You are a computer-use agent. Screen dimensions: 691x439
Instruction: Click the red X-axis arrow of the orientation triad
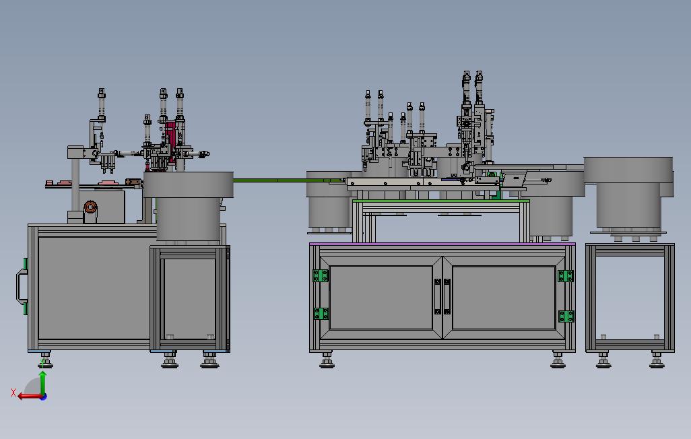pyautogui.click(x=29, y=397)
